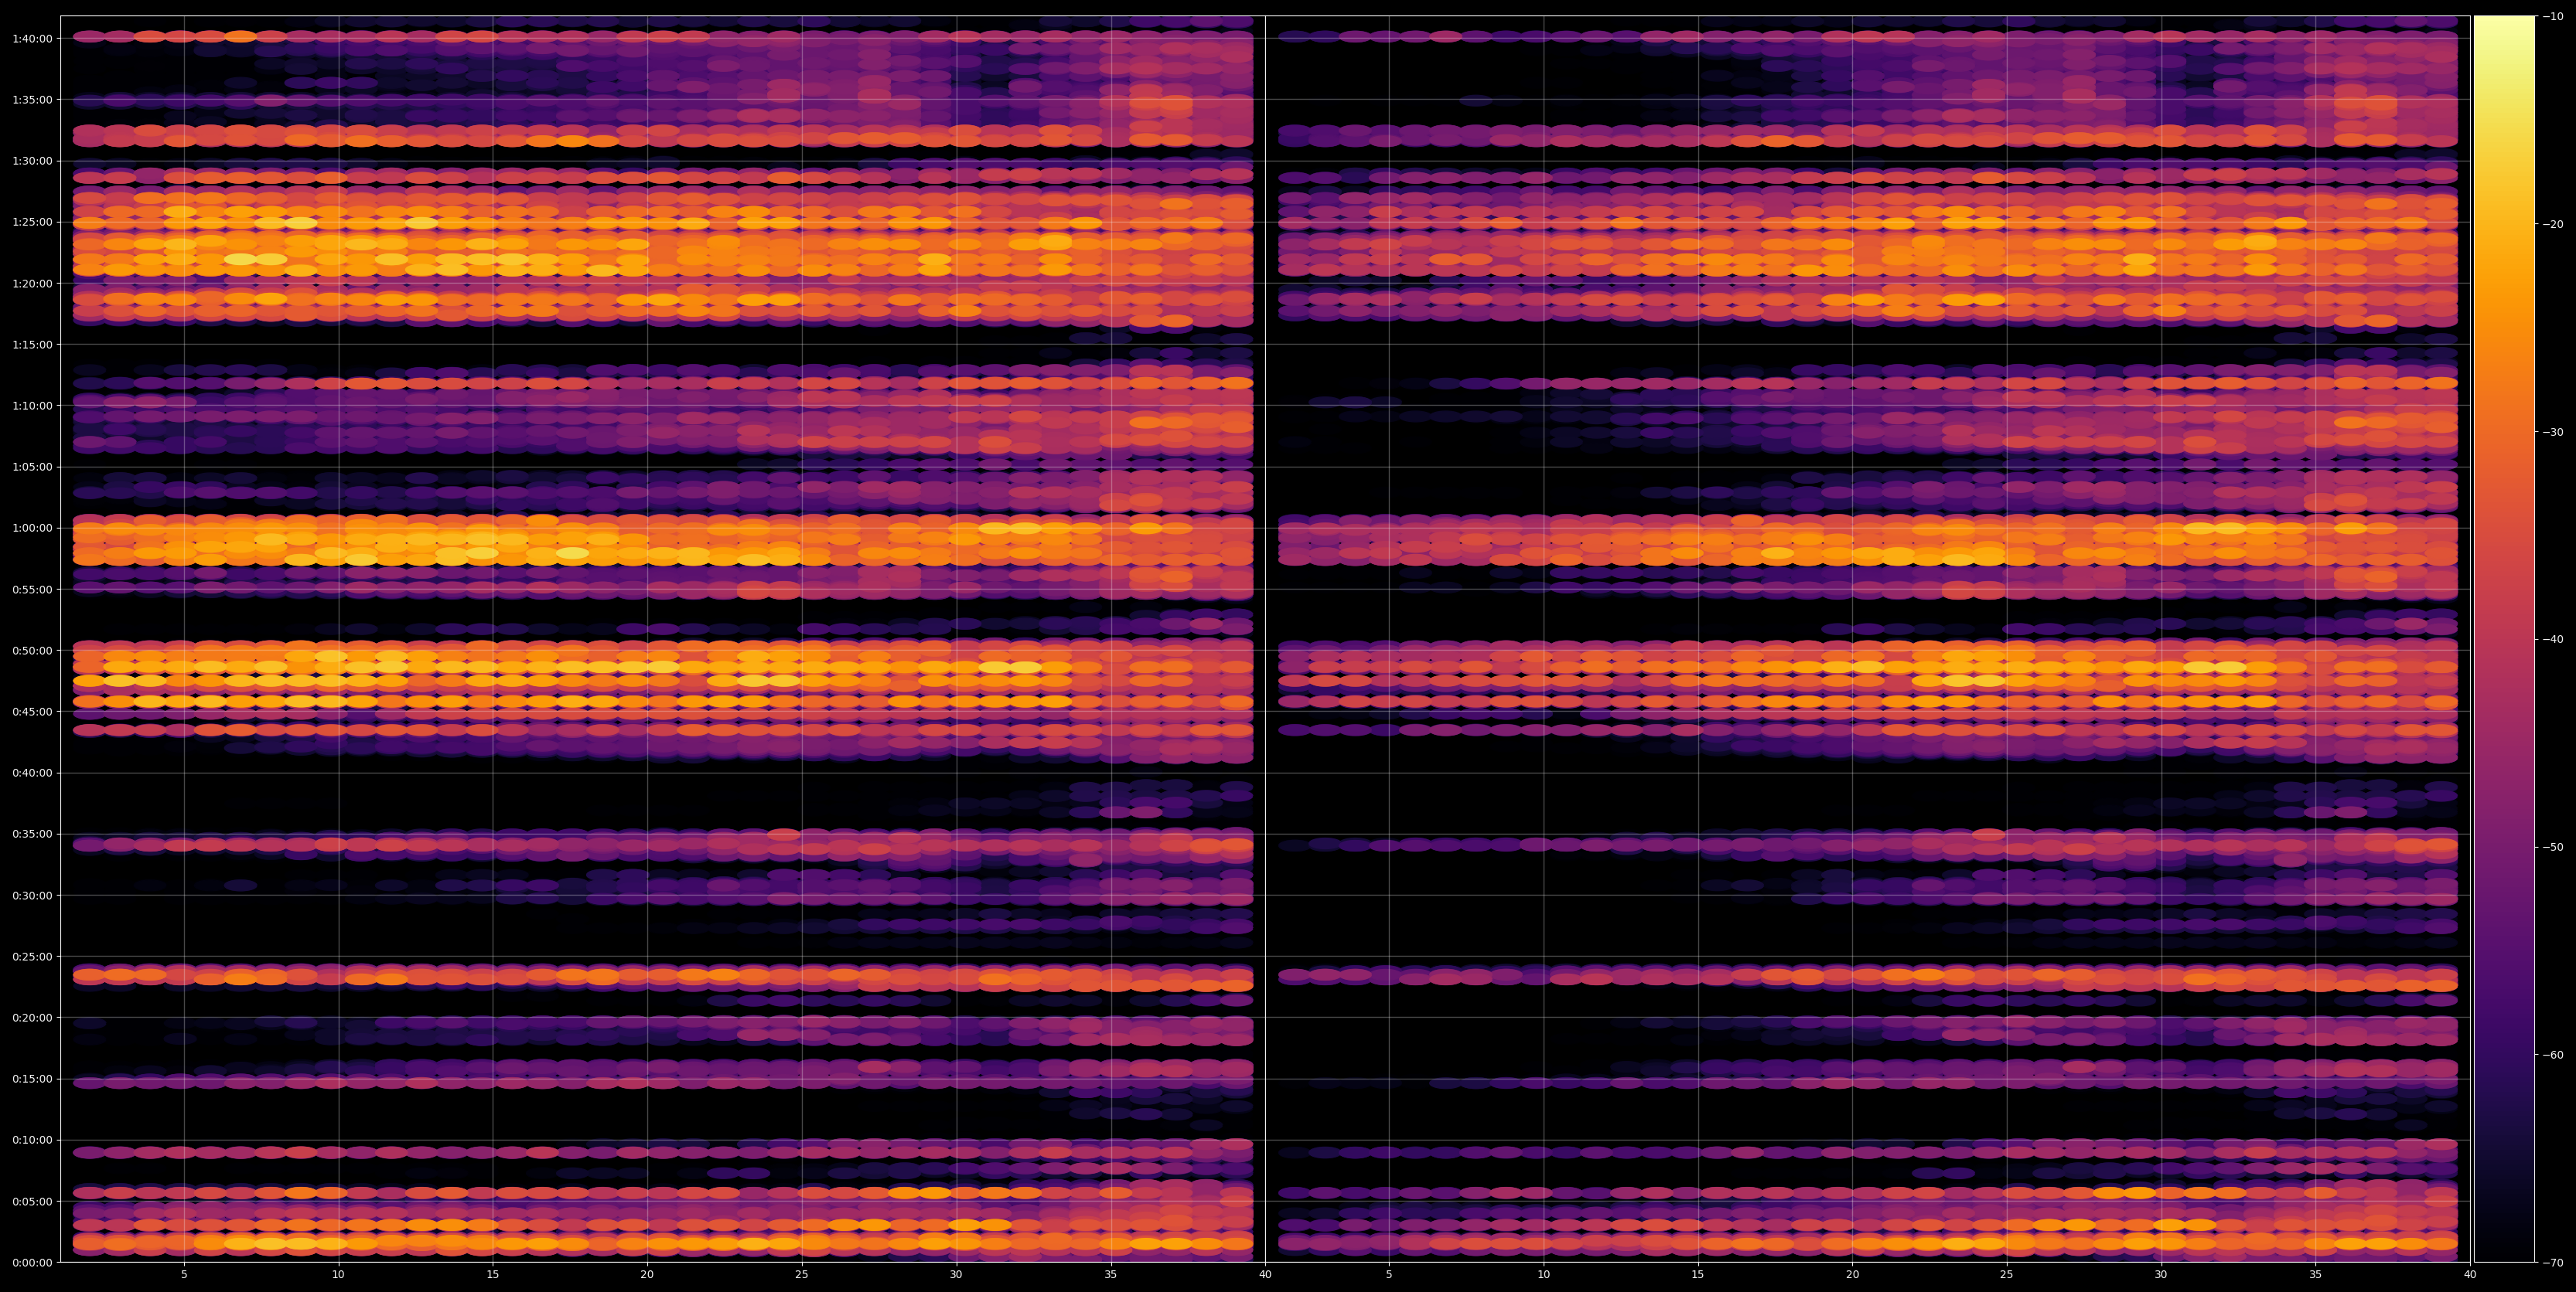Select the time label 1:25:00
Screen dimensions: 2576x1292
(x=32, y=222)
